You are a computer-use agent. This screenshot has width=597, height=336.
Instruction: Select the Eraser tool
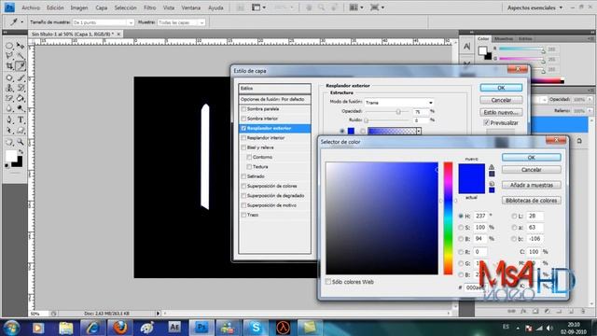tap(9, 98)
